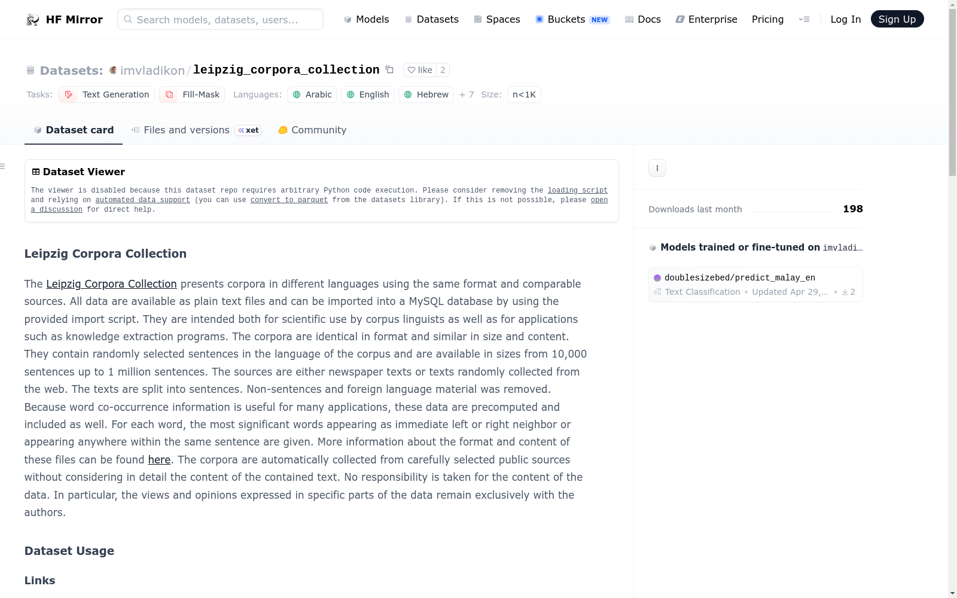Click the page's vertical scrollbar thumb
This screenshot has width=957, height=598.
pyautogui.click(x=952, y=93)
